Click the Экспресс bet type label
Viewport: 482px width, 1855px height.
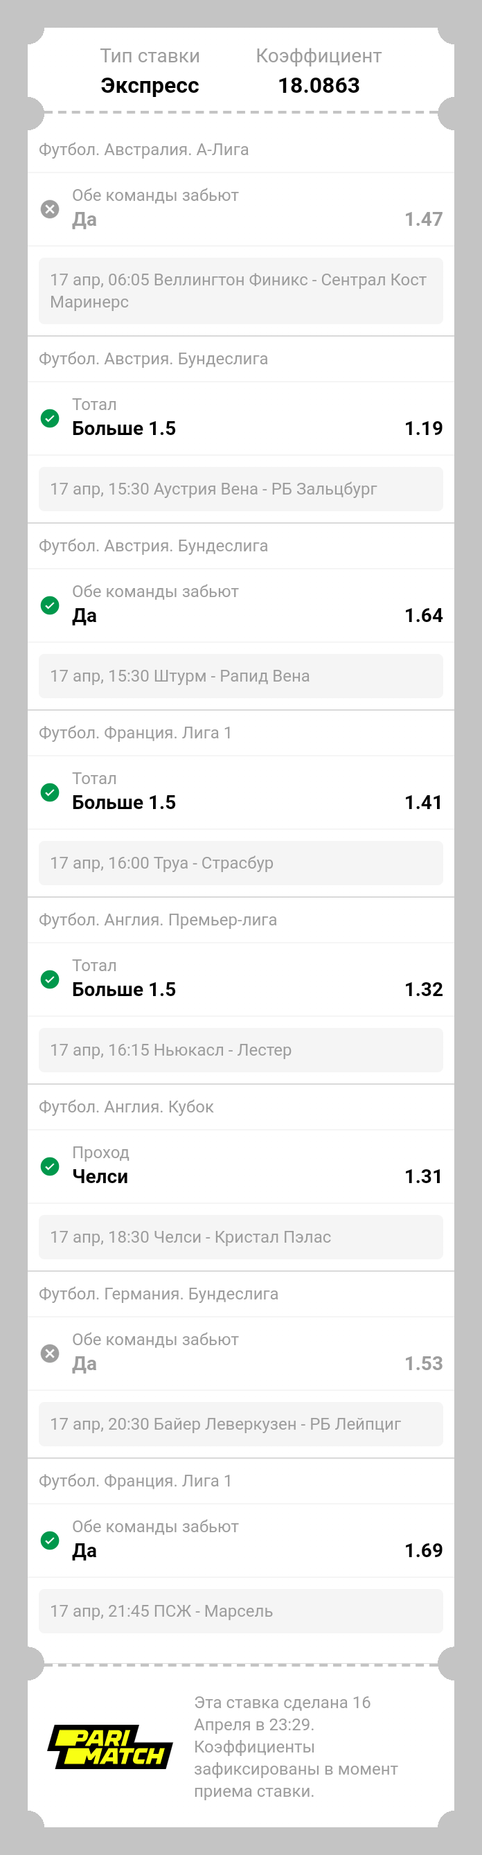(x=150, y=86)
